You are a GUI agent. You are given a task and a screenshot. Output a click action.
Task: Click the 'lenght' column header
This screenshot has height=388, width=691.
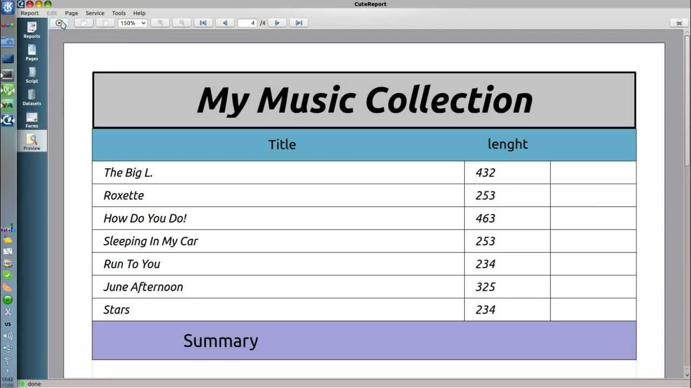[507, 144]
